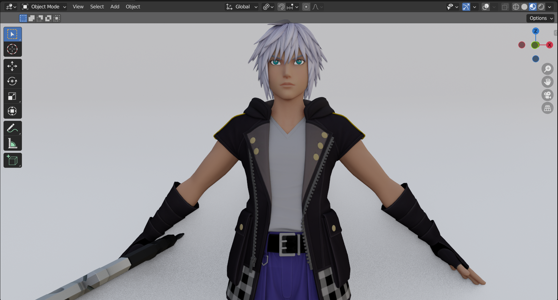The image size is (558, 300).
Task: Switch to wireframe viewport shading
Action: point(516,7)
